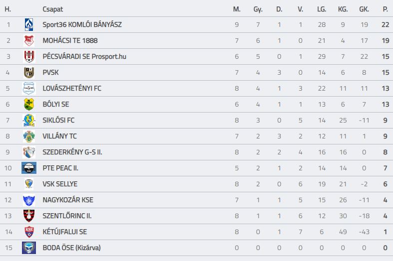Click the green-yellow Bólyi SE crest
This screenshot has height=261, width=393.
(x=29, y=104)
